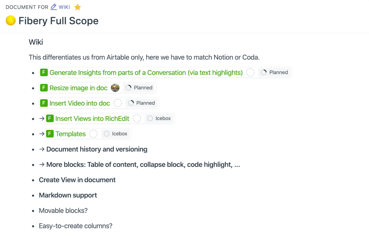
Task: Open Icebox state badge of Templates
Action: tap(116, 134)
